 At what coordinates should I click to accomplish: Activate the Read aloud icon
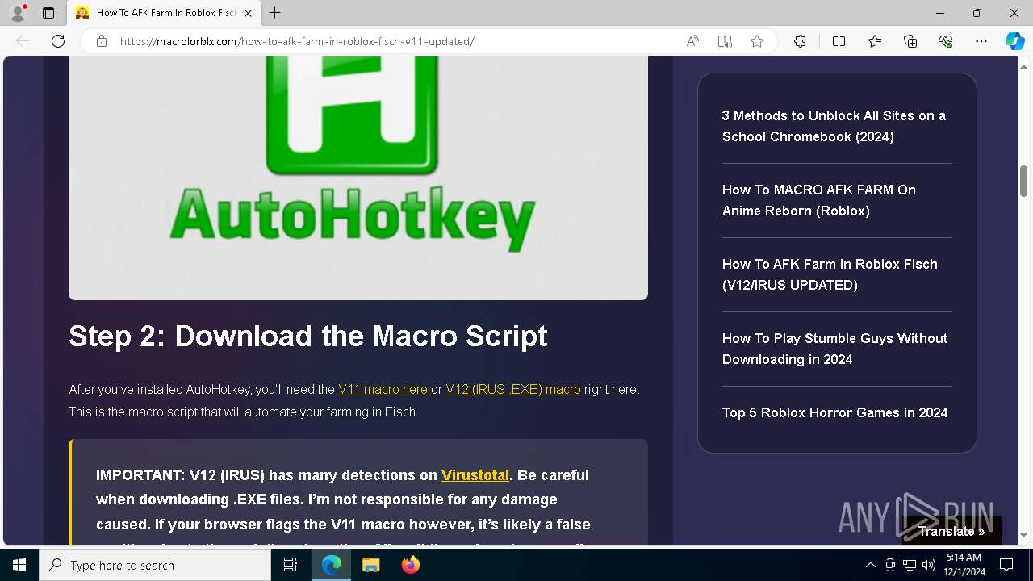(x=692, y=41)
